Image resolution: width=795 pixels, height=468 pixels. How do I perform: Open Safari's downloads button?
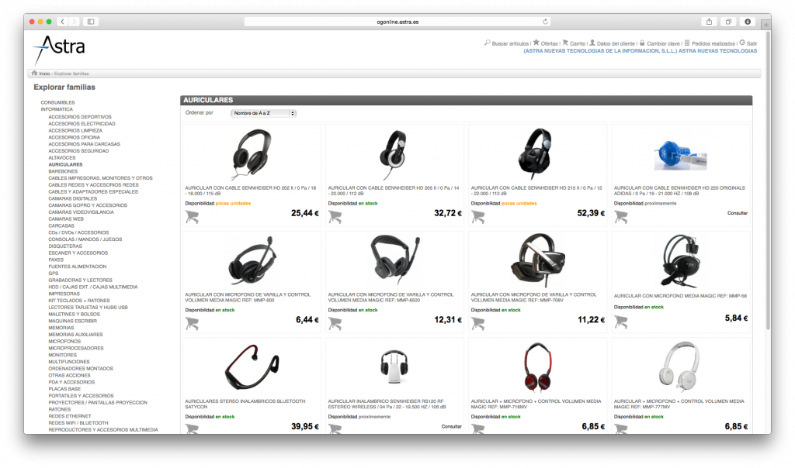tap(748, 22)
